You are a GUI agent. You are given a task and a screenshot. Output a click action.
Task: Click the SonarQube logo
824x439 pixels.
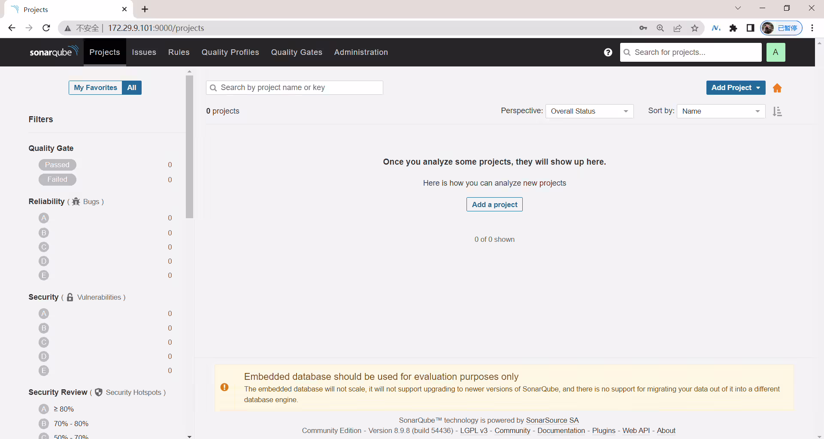(54, 52)
